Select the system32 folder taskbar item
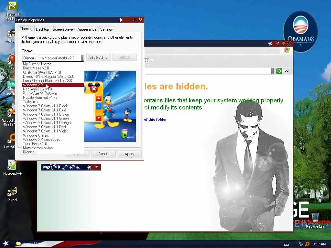 point(27,244)
